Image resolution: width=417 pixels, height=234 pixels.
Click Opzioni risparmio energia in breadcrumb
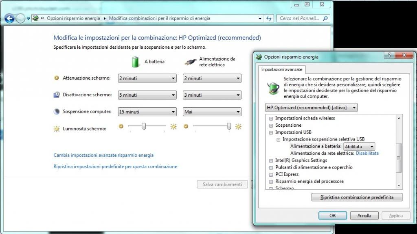point(73,18)
